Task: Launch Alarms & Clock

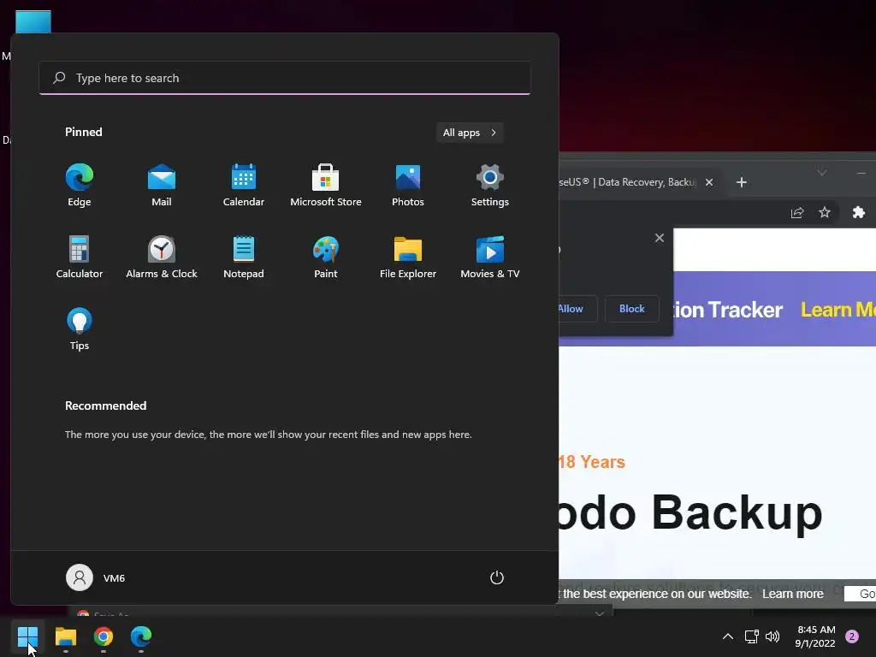Action: (x=162, y=257)
